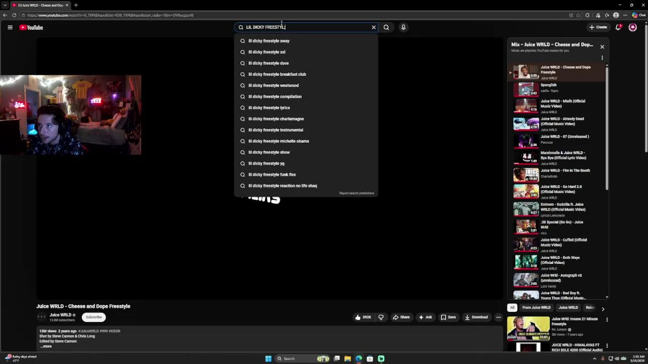Subscribe to Juice WRLD channel
The image size is (648, 364).
click(94, 317)
